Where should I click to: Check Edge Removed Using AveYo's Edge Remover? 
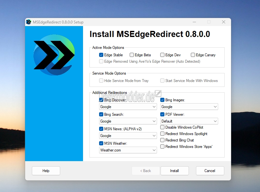click(101, 61)
